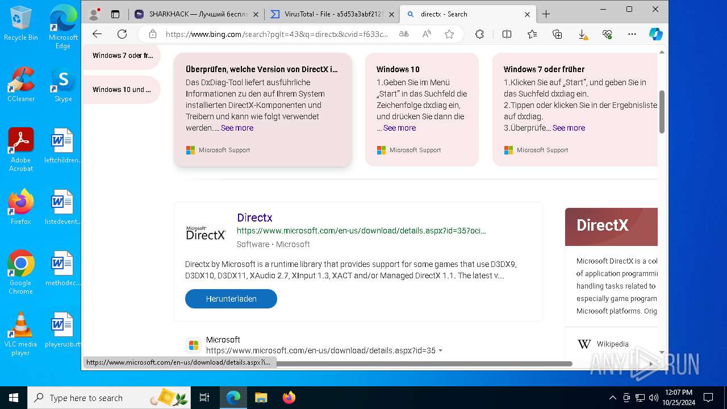
Task: Click the address bar URL
Action: tap(277, 34)
